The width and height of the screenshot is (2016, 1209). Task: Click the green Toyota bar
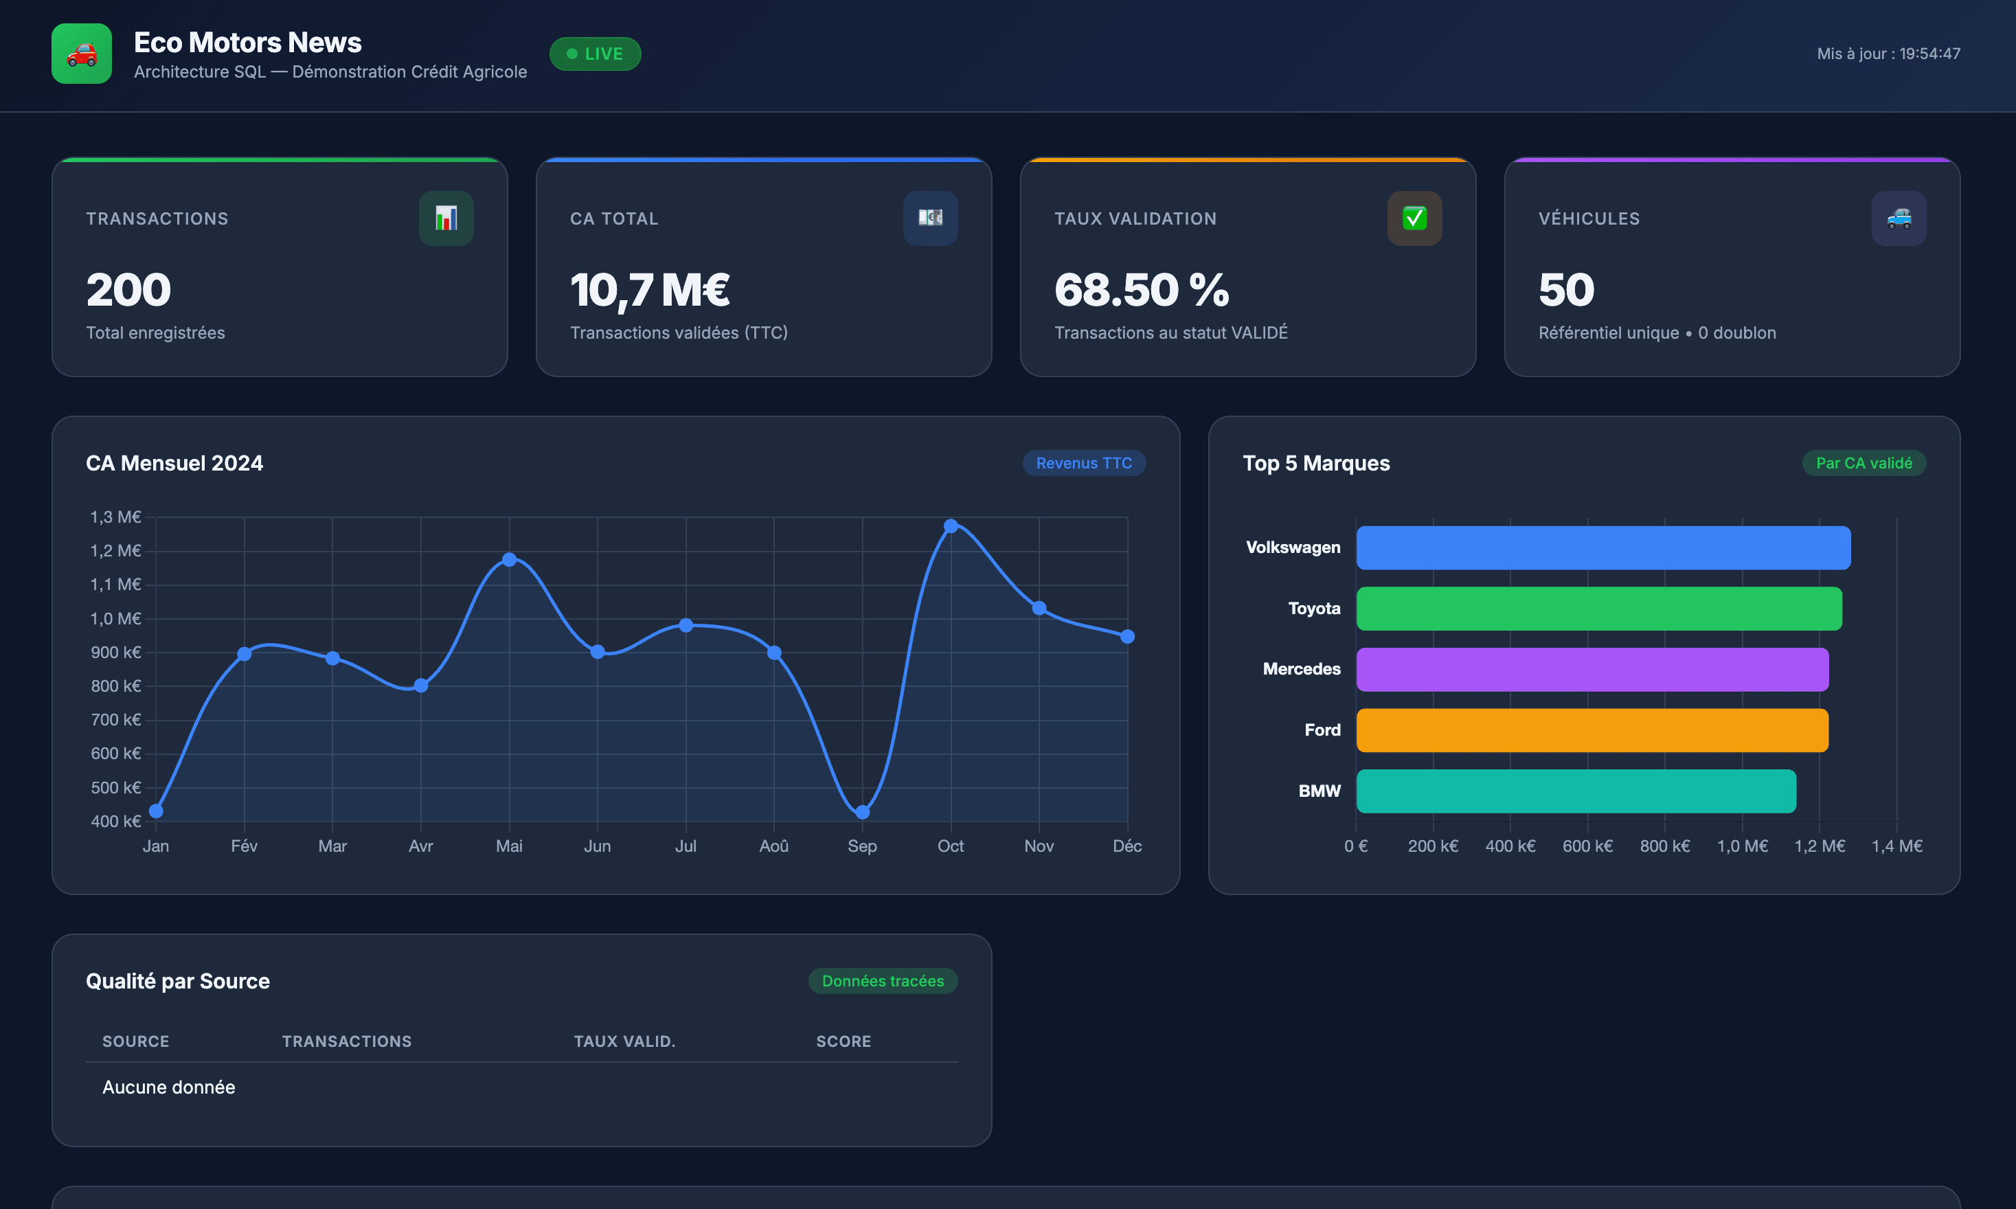pyautogui.click(x=1598, y=609)
